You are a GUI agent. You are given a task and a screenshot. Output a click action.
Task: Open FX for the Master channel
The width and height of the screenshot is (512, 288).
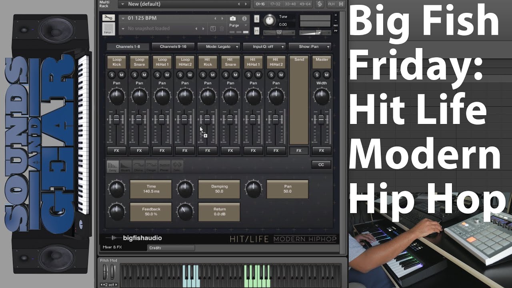coord(322,151)
